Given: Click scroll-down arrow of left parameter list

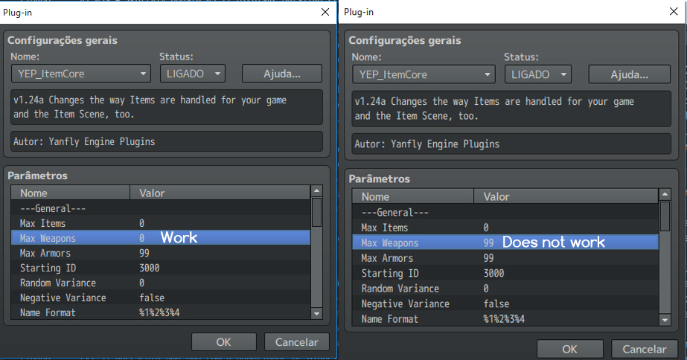Looking at the screenshot, I should 316,314.
